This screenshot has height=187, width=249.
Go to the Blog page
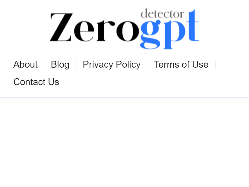point(60,65)
